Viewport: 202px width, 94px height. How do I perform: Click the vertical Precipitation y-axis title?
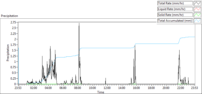tap(8, 53)
